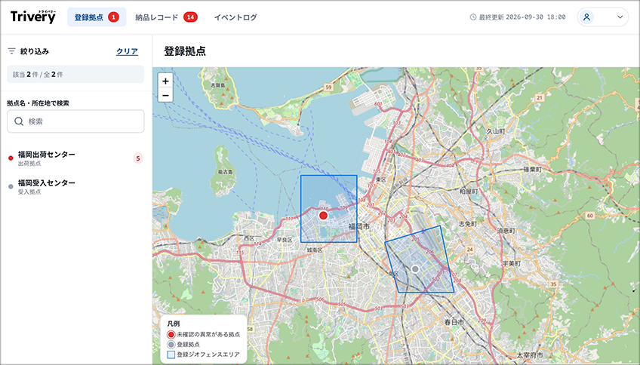Viewport: 640px width, 365px height.
Task: Click the red 1 badge on 登録拠点 tab
Action: 113,17
